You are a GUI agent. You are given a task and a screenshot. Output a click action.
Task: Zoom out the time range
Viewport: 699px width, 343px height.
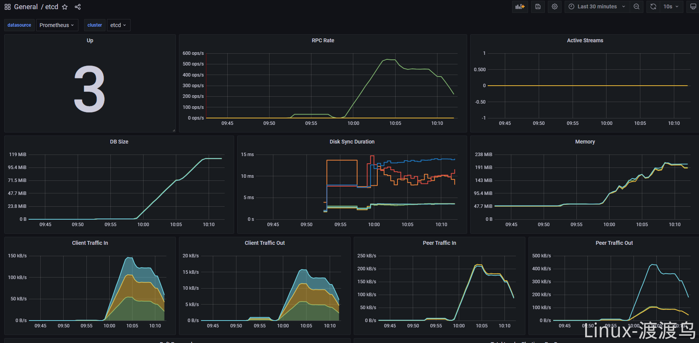[637, 6]
